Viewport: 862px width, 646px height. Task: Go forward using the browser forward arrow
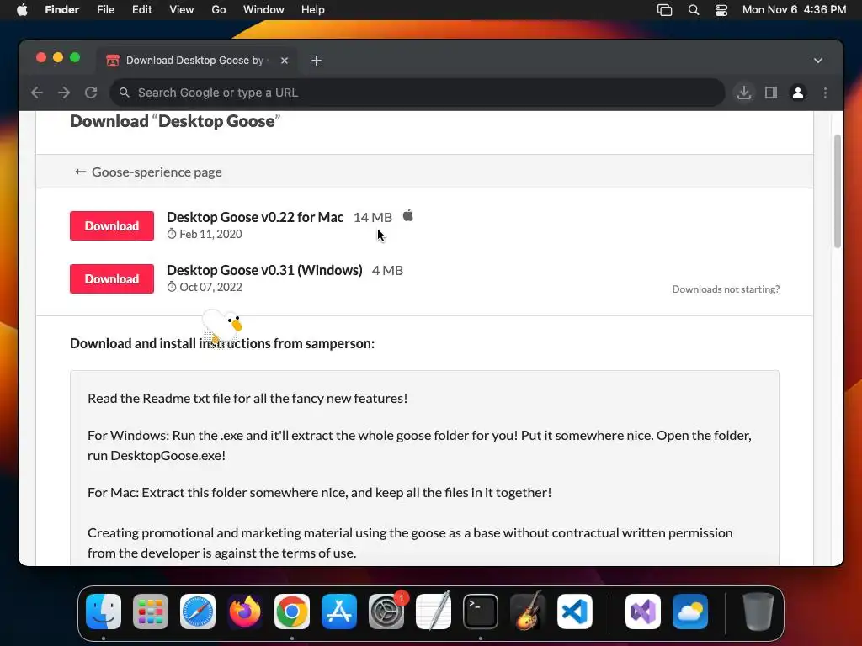click(x=64, y=93)
